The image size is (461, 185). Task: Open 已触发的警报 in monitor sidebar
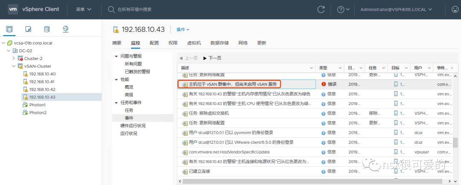pos(137,71)
